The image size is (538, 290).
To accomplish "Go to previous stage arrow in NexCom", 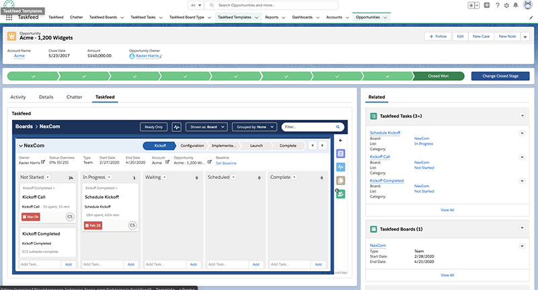I will (x=313, y=145).
